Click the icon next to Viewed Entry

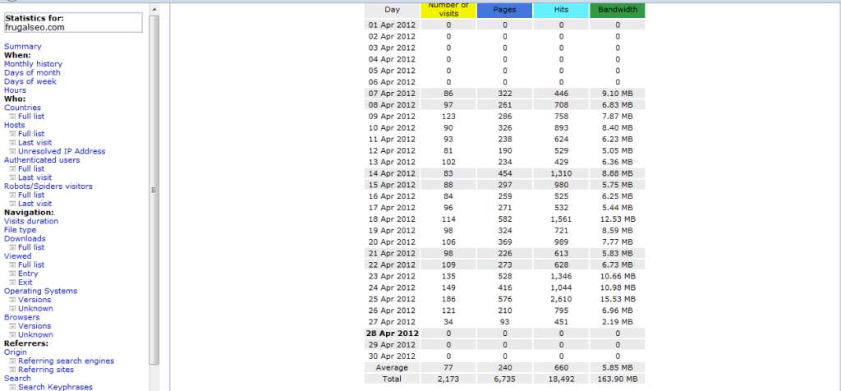(13, 274)
